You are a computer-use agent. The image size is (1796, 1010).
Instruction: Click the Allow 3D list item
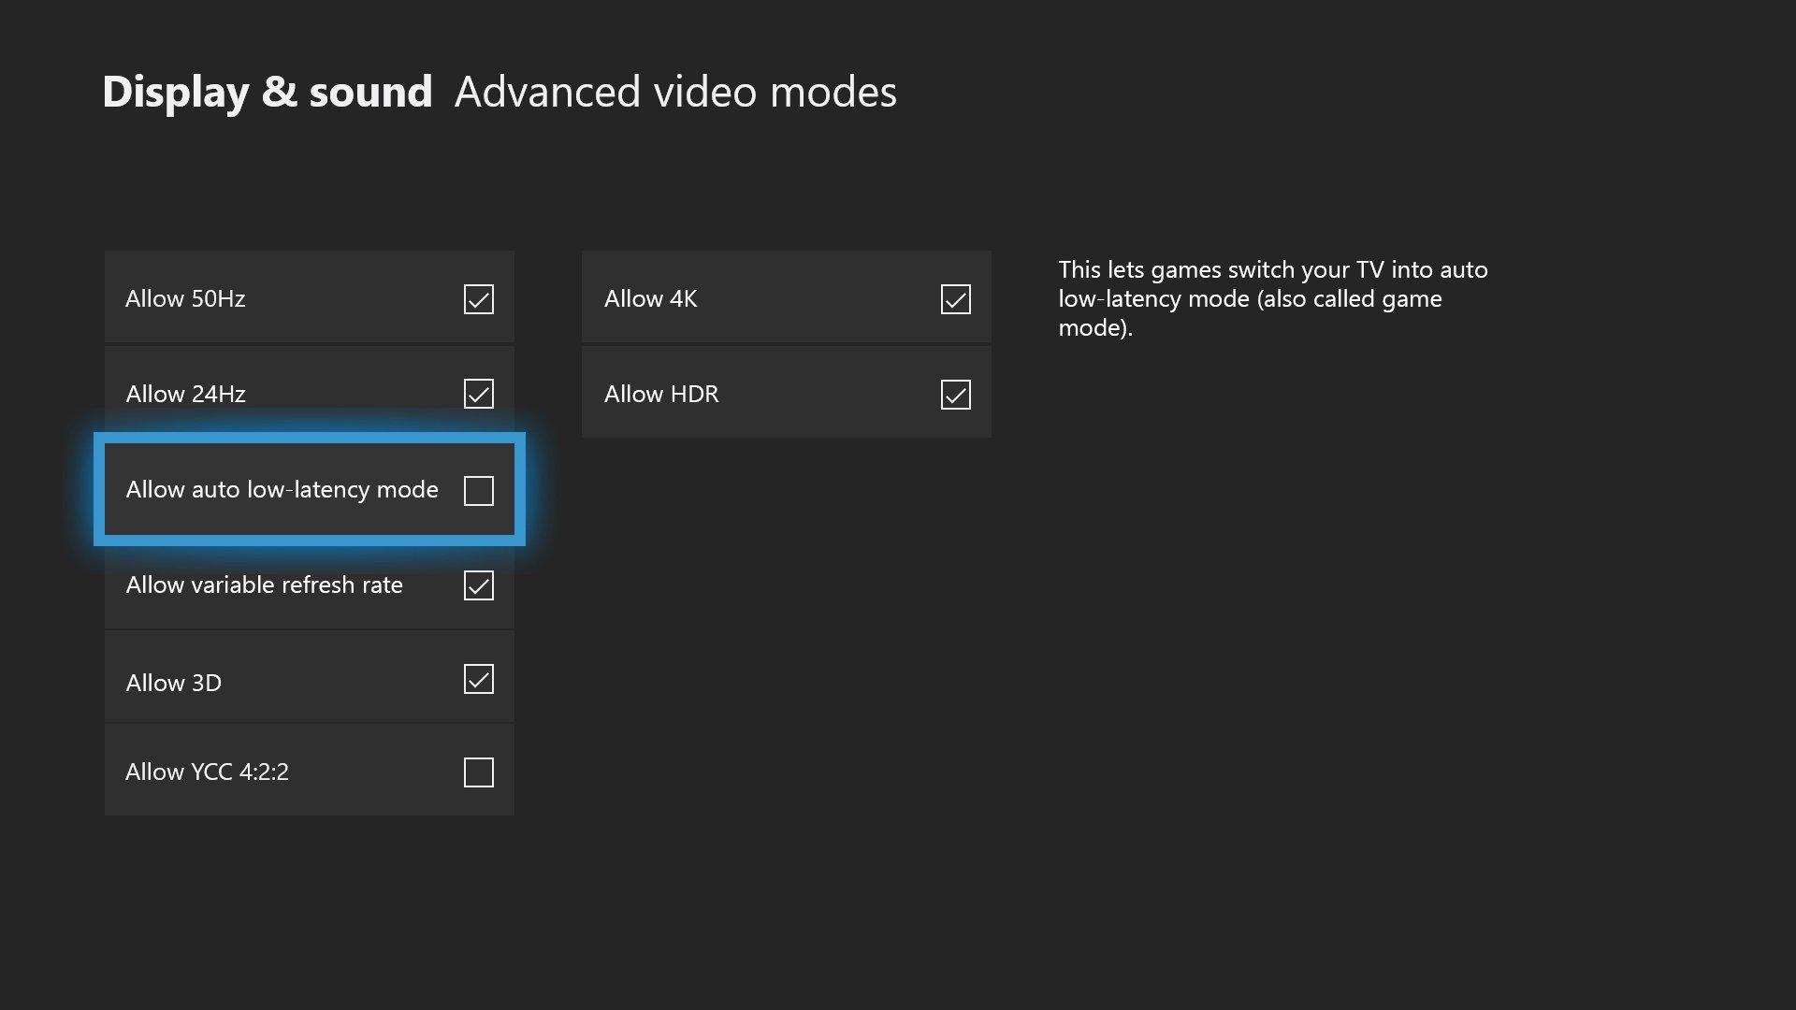point(309,680)
